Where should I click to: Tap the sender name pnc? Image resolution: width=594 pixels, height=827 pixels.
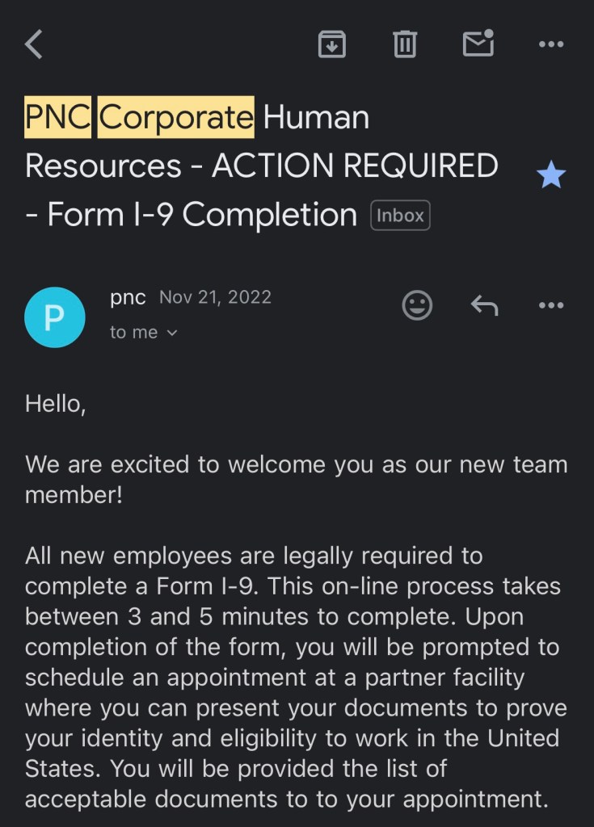pyautogui.click(x=128, y=297)
